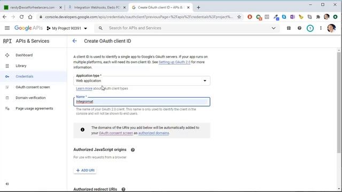Expand the search bar dropdown arrow
342x192 pixels.
pyautogui.click(x=274, y=28)
